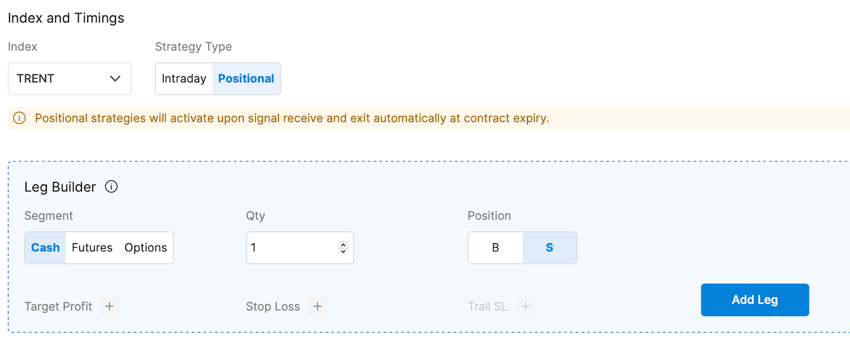Decrement Qty with the stepper down arrow

343,251
